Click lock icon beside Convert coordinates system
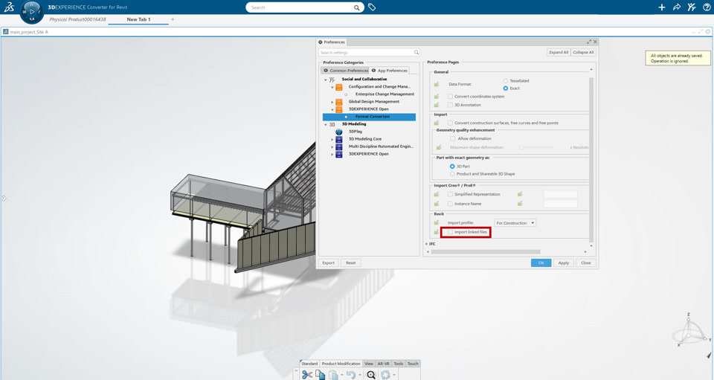This screenshot has height=380, width=714. point(437,97)
